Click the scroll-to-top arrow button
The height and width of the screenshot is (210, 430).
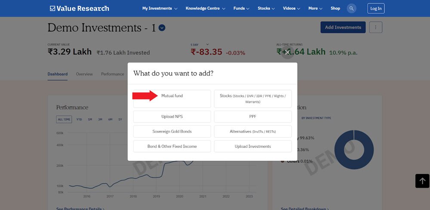(x=422, y=181)
